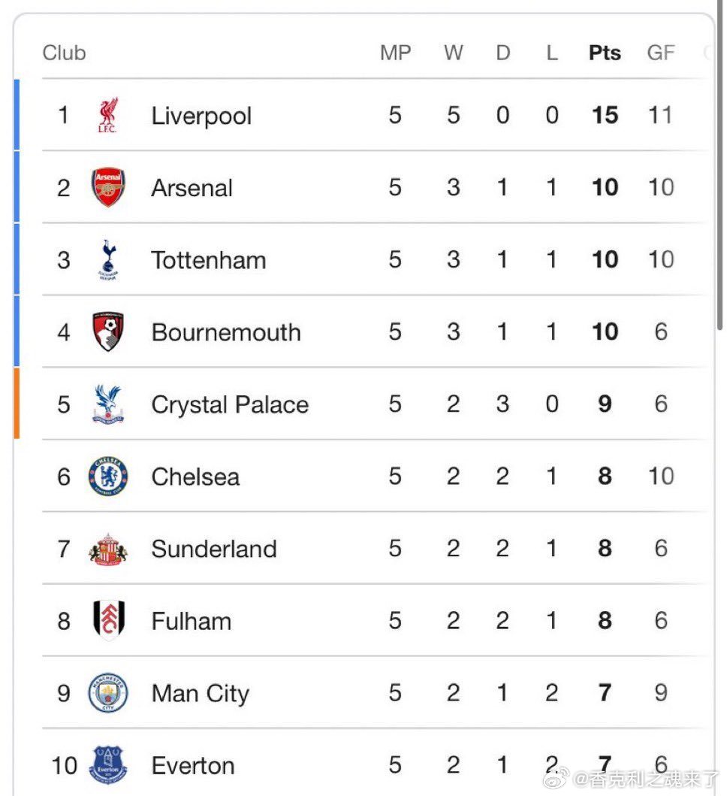Image resolution: width=727 pixels, height=796 pixels.
Task: Click the Arsenal club crest
Action: point(108,187)
